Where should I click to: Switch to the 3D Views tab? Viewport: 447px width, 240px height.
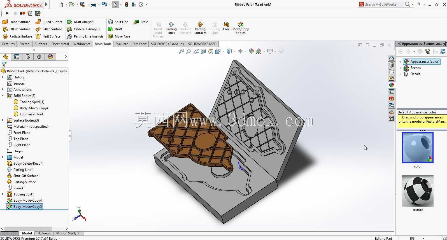click(44, 233)
